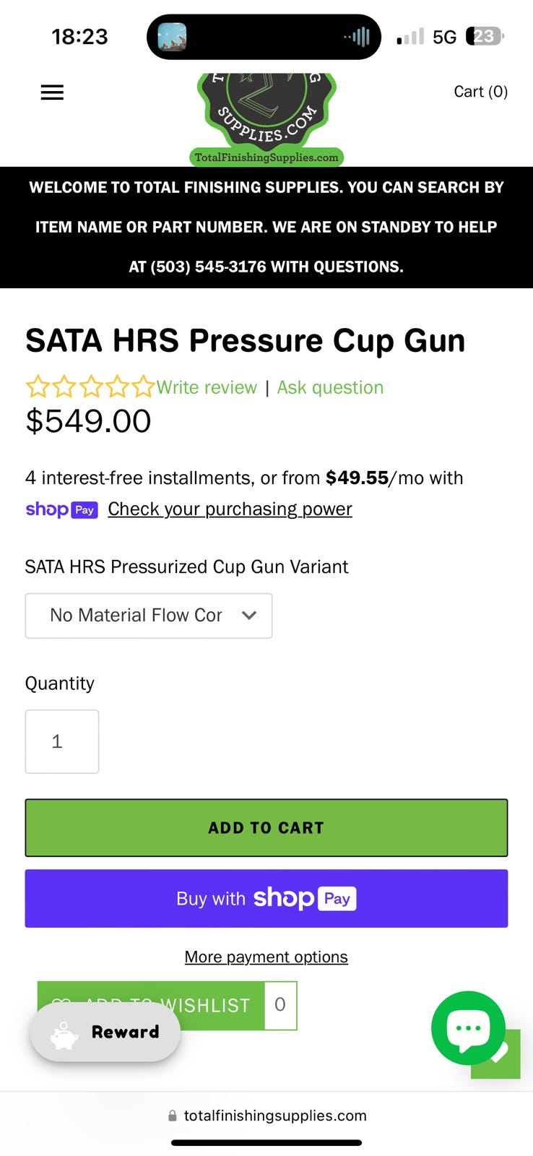The width and height of the screenshot is (533, 1156).
Task: Open Check your purchasing power link
Action: pos(230,509)
